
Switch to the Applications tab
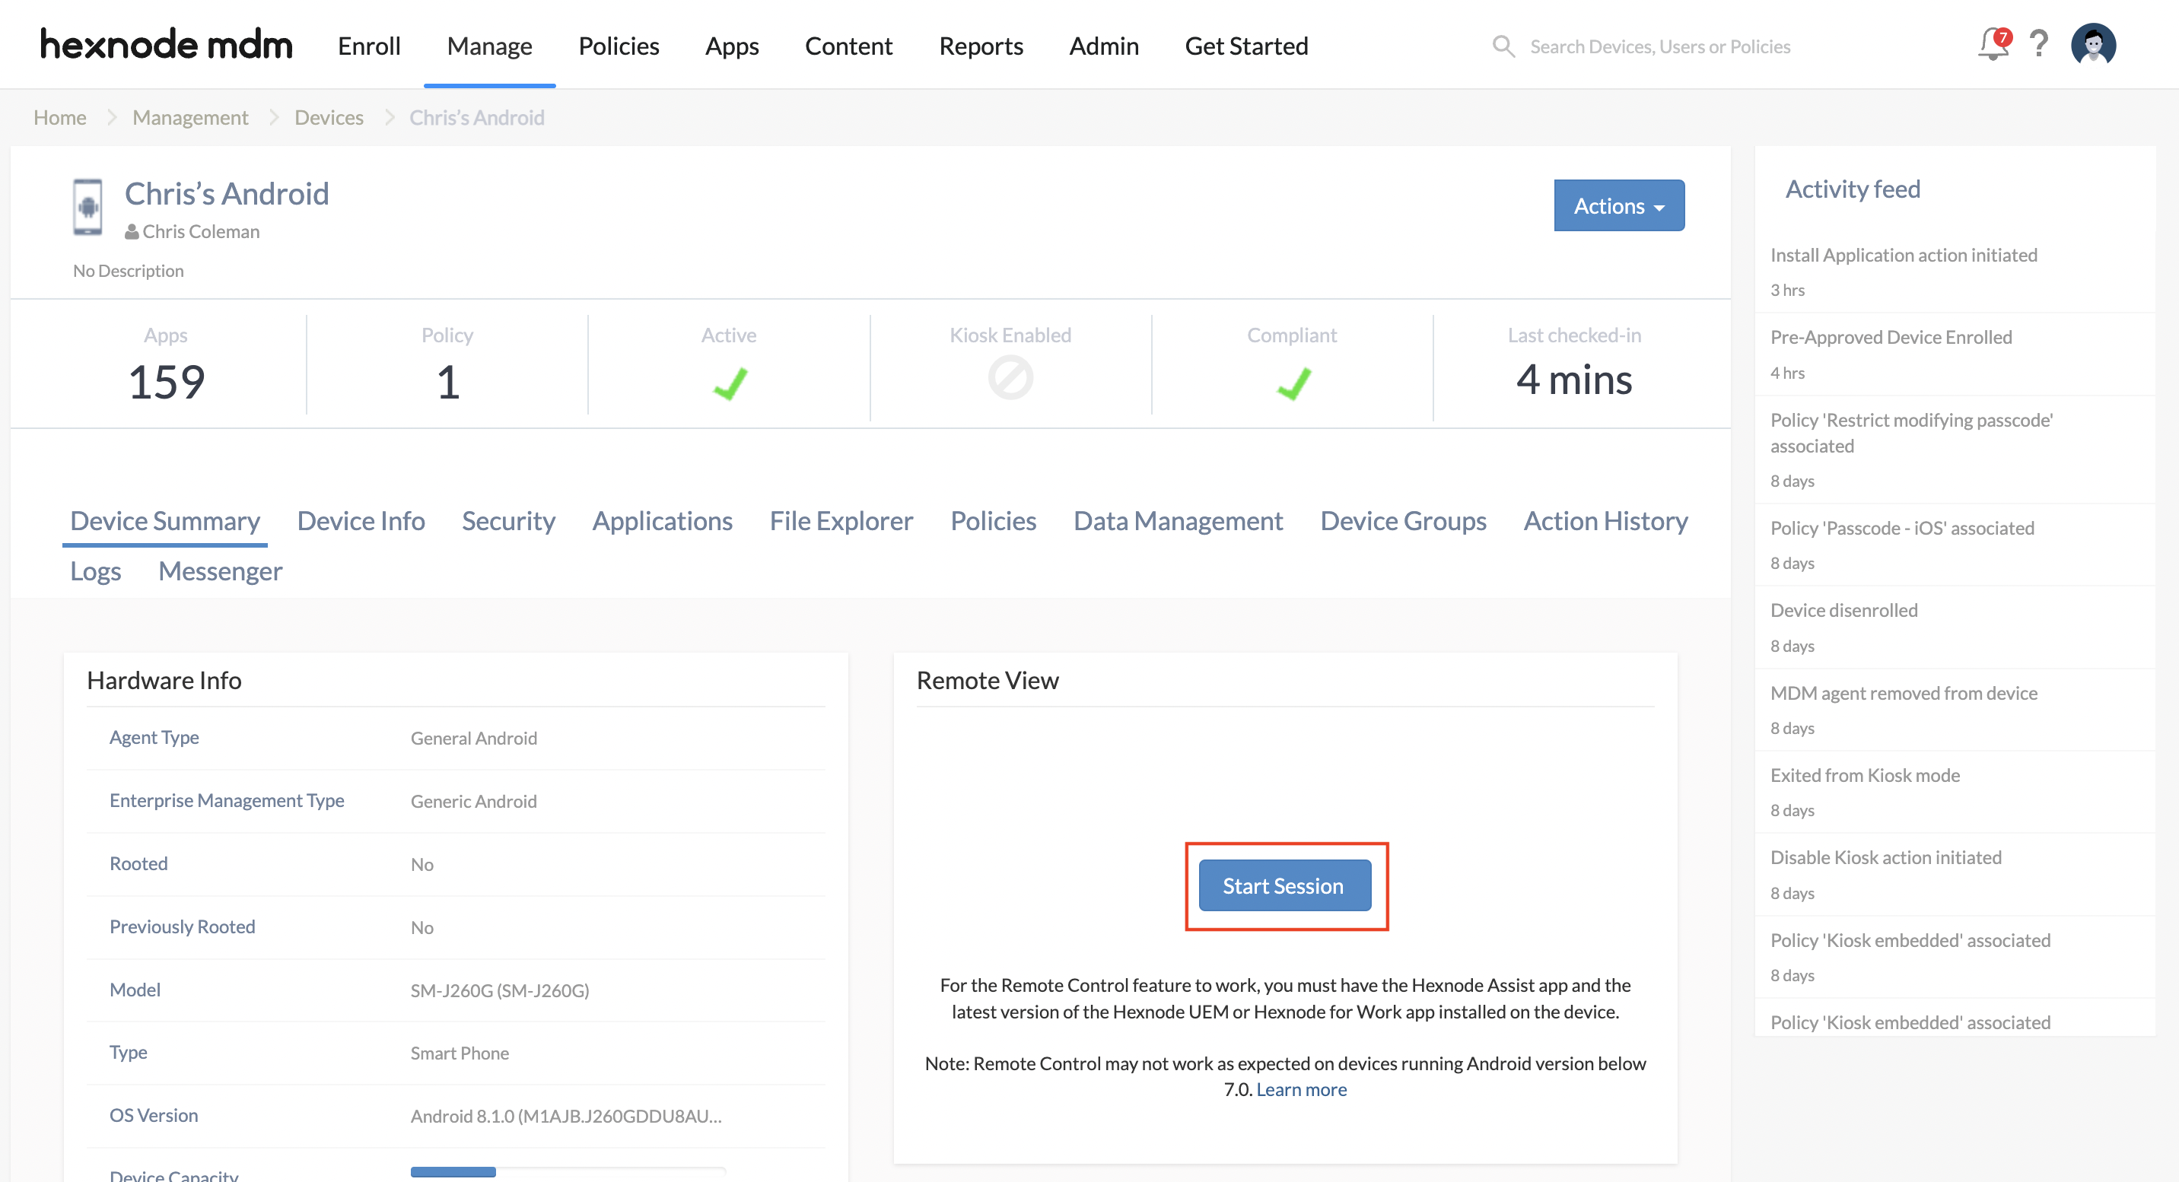[661, 521]
